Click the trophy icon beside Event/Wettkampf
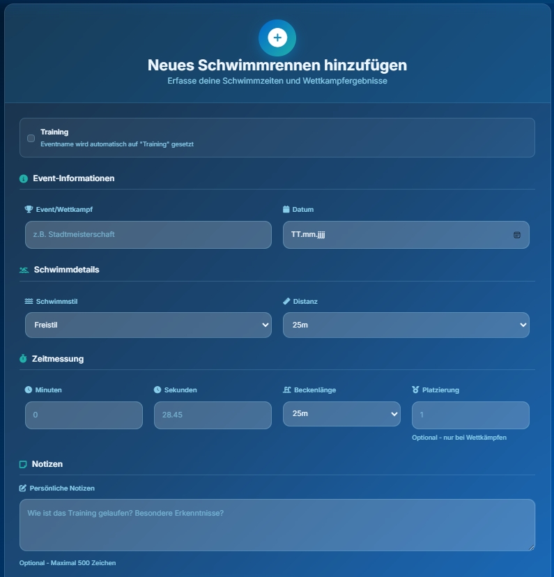Image resolution: width=554 pixels, height=577 pixels. [29, 209]
